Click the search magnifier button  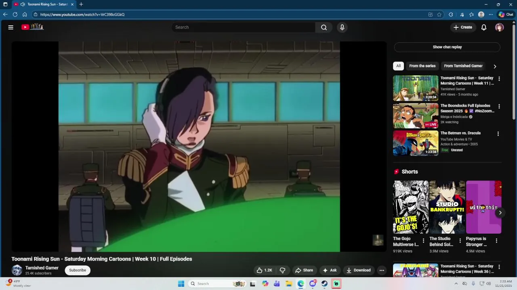pos(324,27)
